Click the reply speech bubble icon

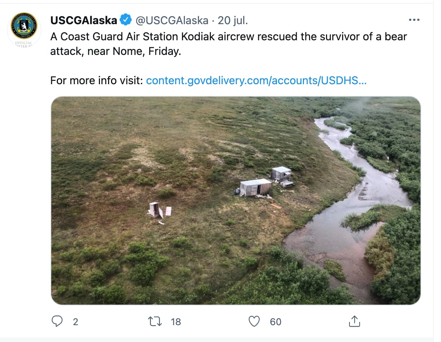pyautogui.click(x=57, y=321)
